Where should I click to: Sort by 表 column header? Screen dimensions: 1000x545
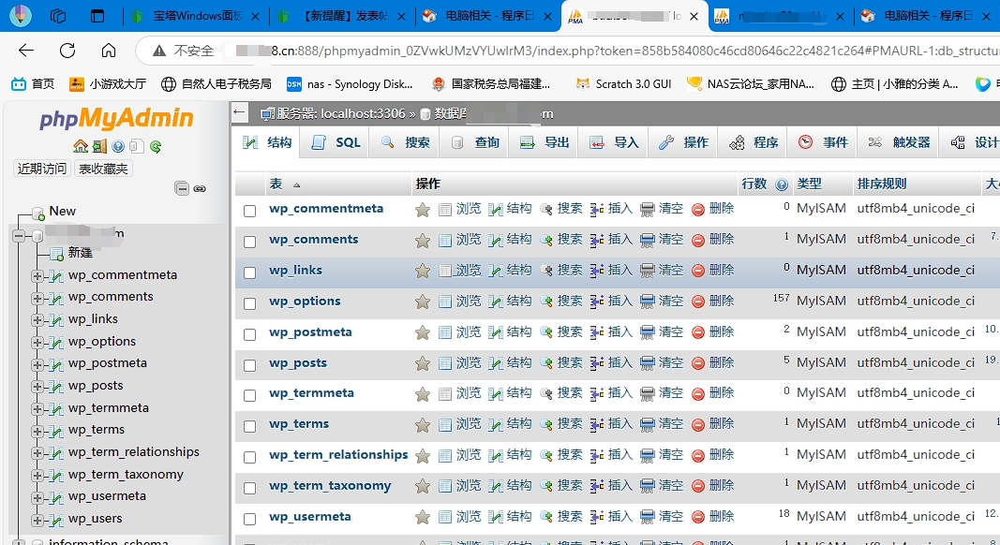[x=276, y=184]
